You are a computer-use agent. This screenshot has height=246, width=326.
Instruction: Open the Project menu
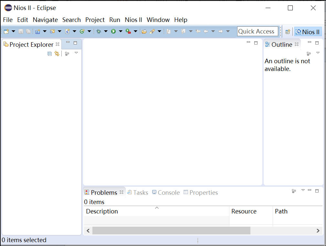coord(95,20)
